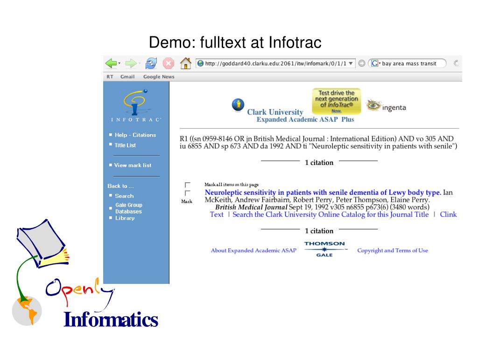Open the Neuroleptic sensitivity article title
The image size is (478, 358).
click(323, 193)
